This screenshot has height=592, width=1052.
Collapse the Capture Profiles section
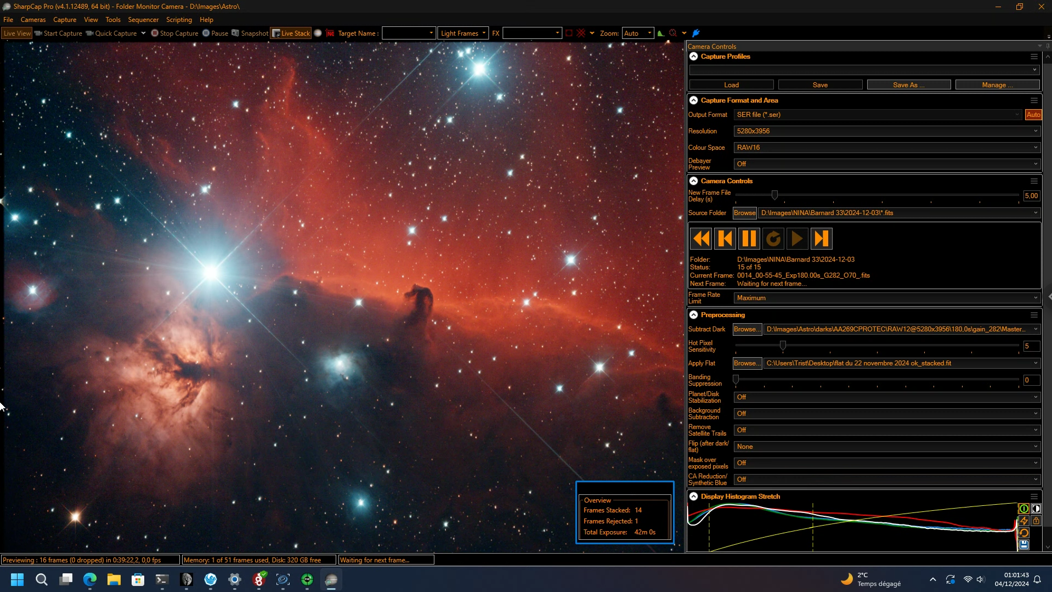[x=694, y=57]
